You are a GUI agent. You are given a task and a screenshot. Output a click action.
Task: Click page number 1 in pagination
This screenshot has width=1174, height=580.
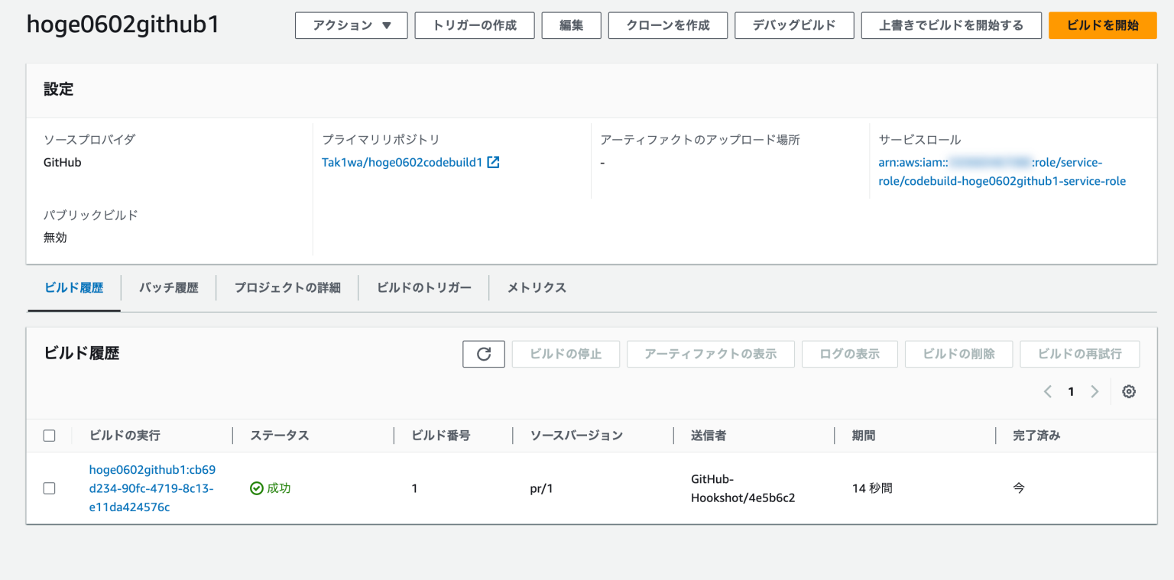tap(1071, 391)
